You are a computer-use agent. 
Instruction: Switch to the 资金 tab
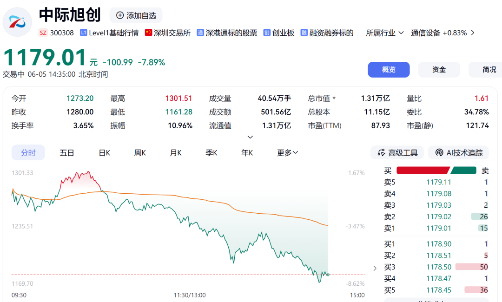tap(439, 69)
